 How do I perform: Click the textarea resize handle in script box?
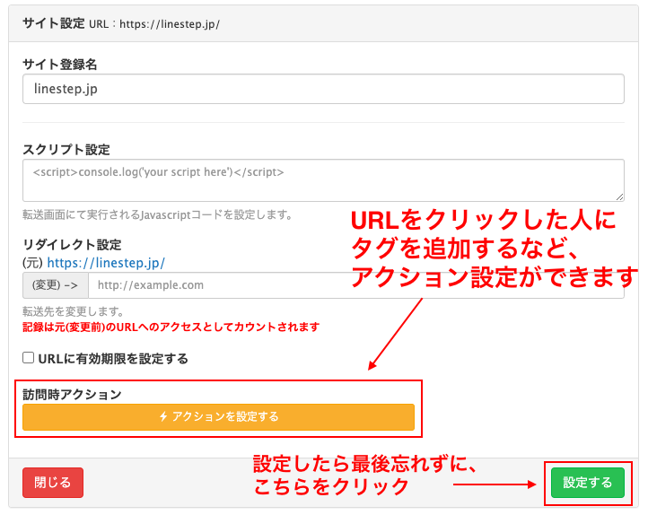(x=619, y=197)
